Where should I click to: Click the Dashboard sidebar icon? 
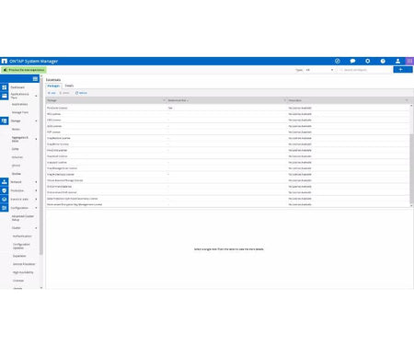(5, 87)
